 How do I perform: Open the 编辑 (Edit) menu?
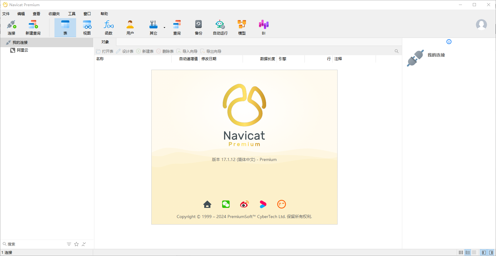[21, 14]
